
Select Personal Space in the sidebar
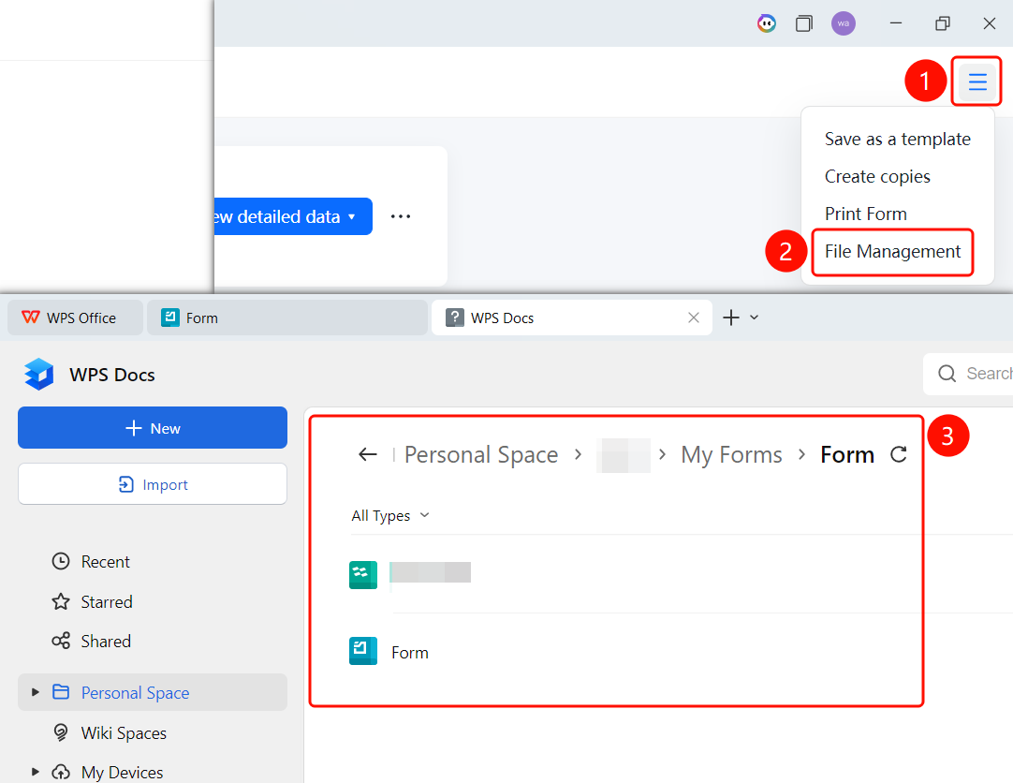153,692
